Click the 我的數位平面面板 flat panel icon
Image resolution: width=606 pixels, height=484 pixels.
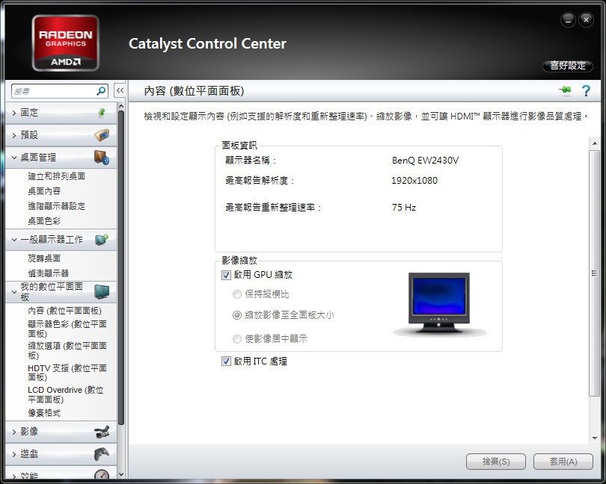tap(102, 292)
